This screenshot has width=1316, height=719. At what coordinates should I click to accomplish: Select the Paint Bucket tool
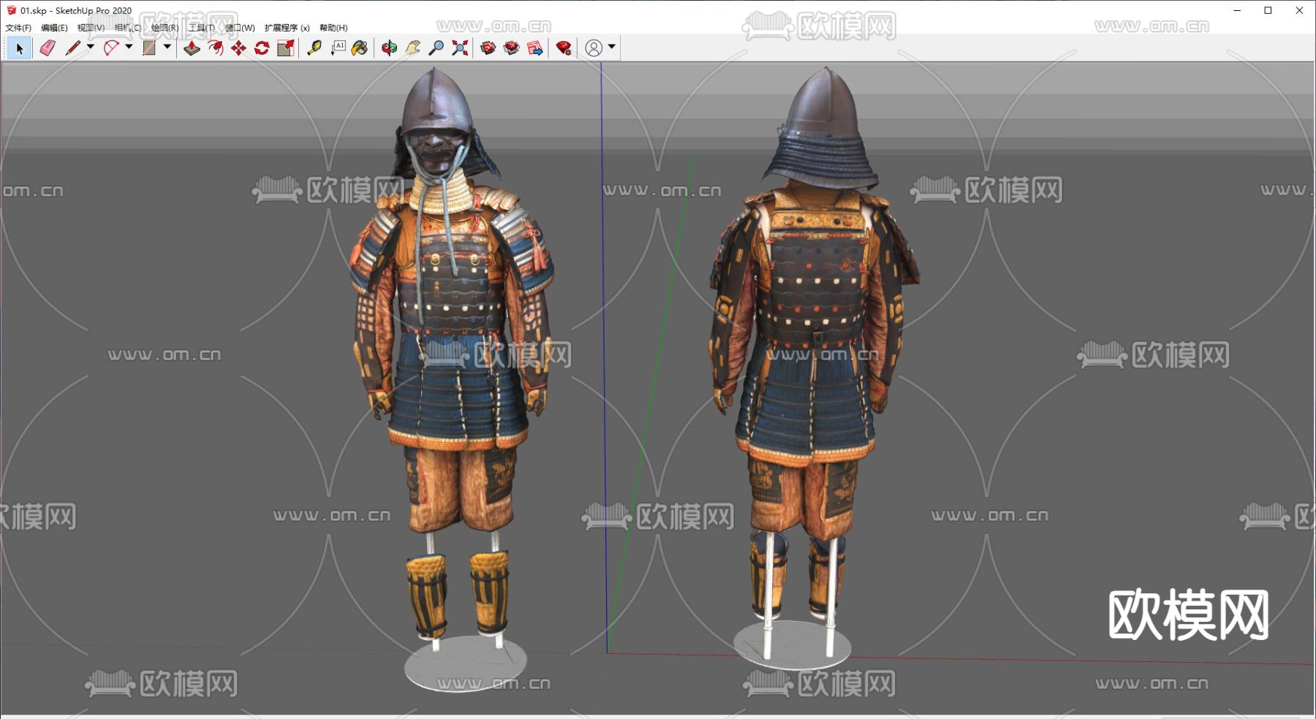coord(360,48)
